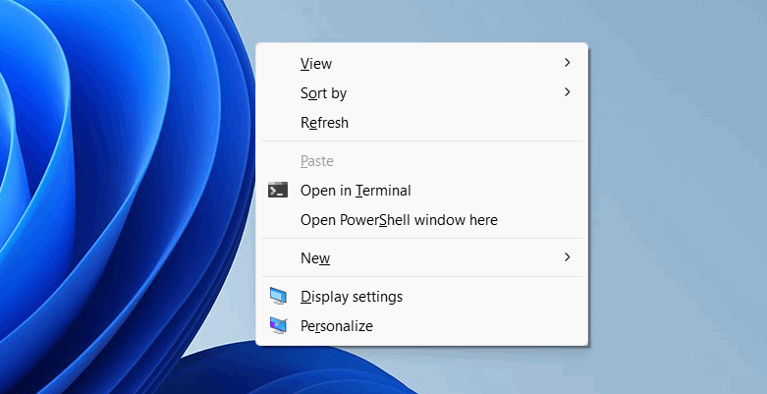Click the greyed-out Paste entry
767x394 pixels.
click(x=421, y=160)
